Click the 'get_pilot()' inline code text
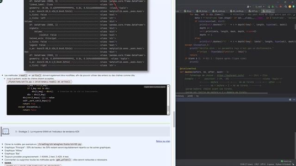Screen dimensions: 296x166 tap(63, 160)
